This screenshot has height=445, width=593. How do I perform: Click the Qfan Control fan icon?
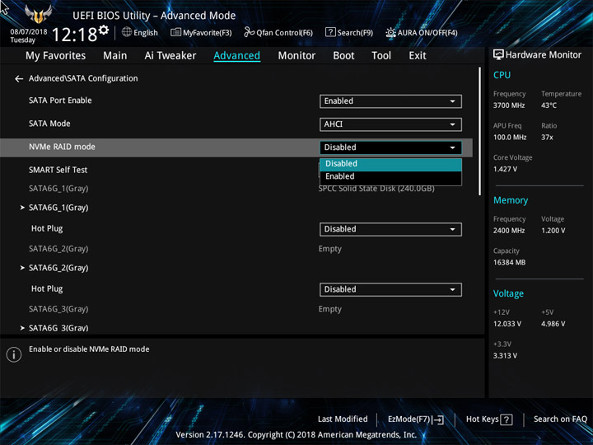[x=249, y=32]
